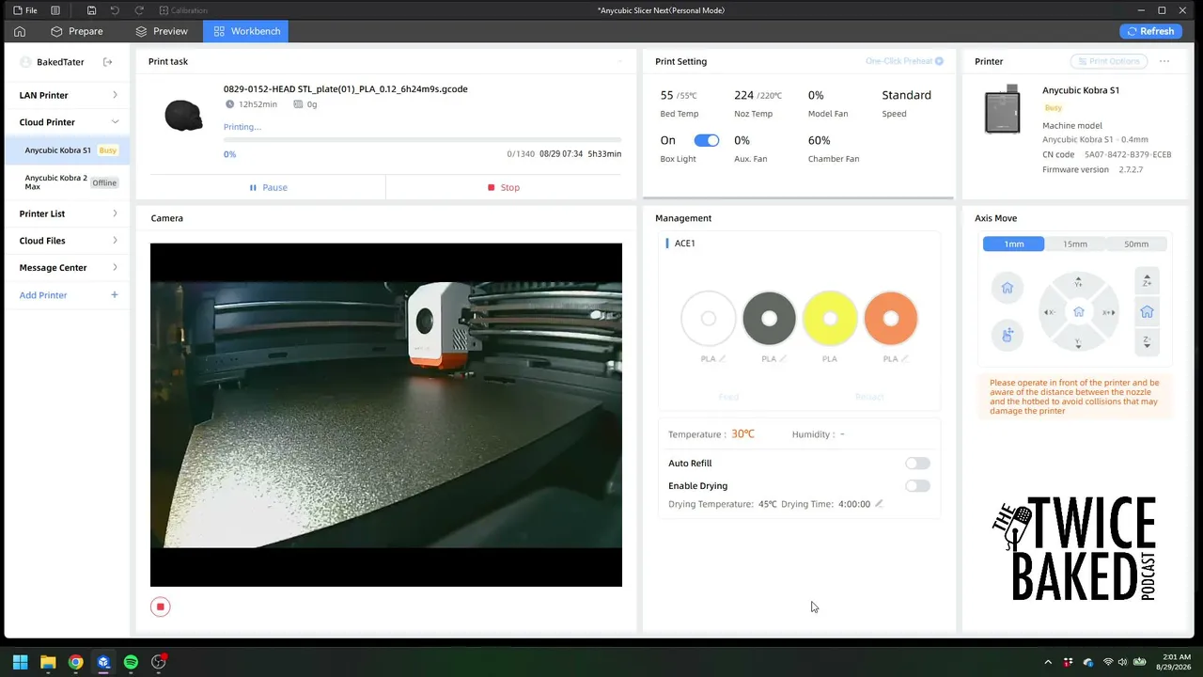1203x677 pixels.
Task: Select 50mm axis move step
Action: pos(1136,244)
